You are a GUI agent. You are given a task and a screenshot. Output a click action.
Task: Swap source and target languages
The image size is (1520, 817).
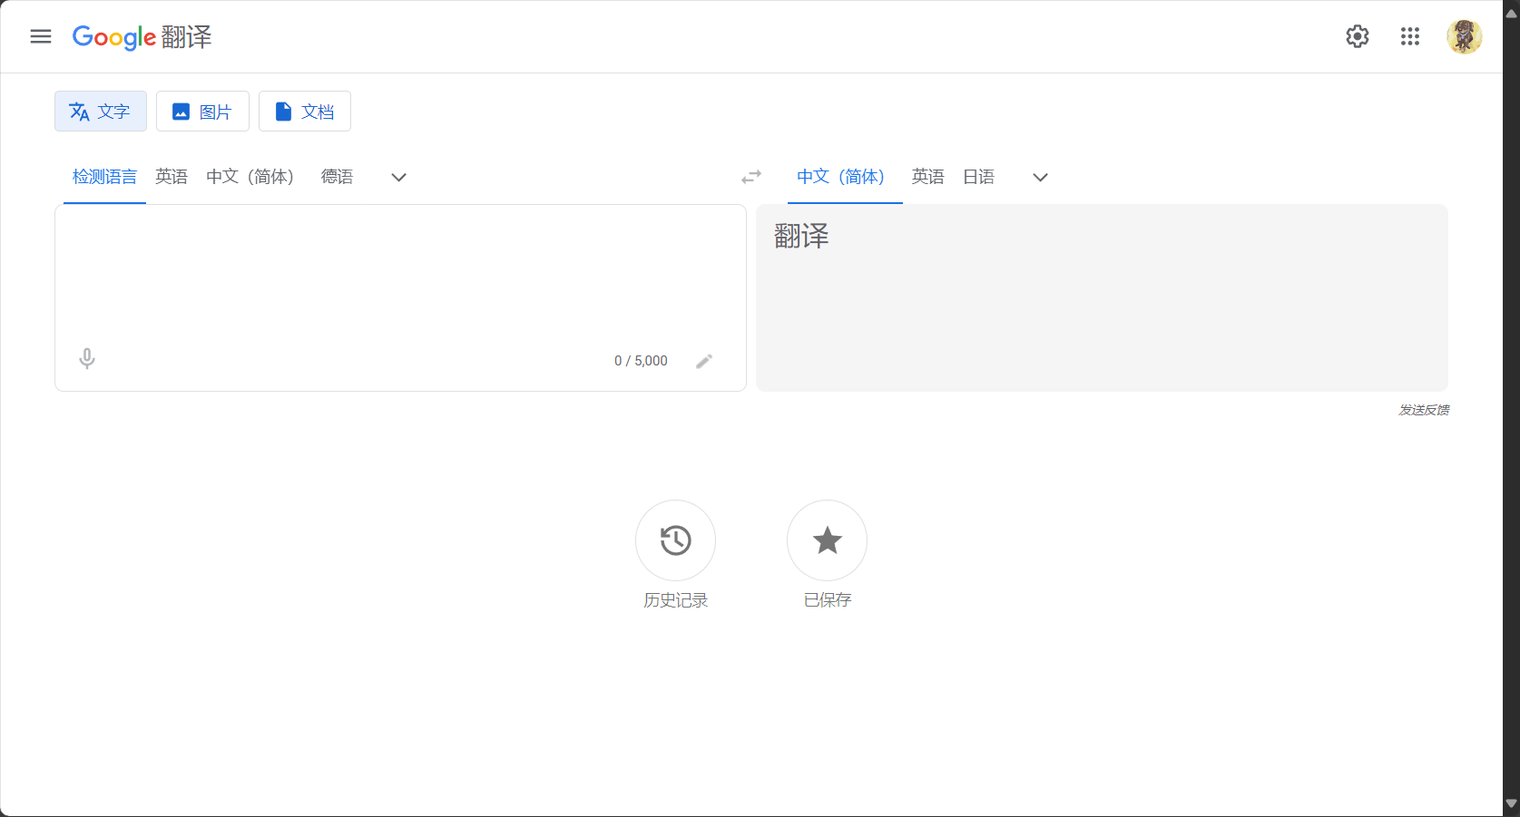pos(751,177)
